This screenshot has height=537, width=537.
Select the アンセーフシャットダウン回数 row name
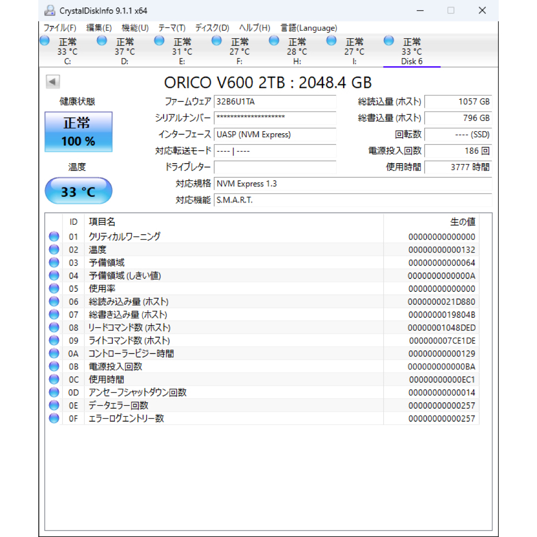[x=137, y=392]
